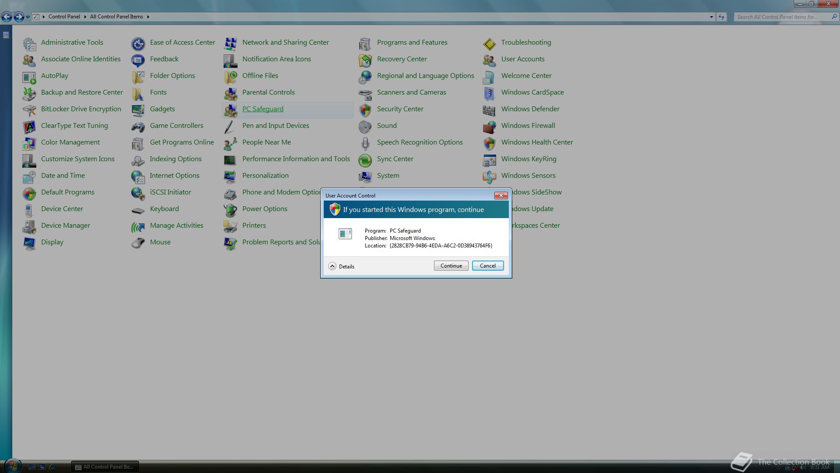The width and height of the screenshot is (840, 473).
Task: Open the Windows KeyRing icon
Action: point(490,160)
